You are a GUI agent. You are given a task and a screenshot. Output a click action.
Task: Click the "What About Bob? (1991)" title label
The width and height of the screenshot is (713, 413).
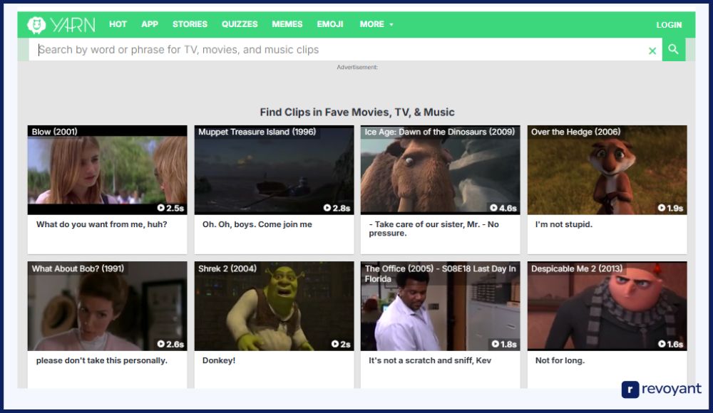point(78,268)
